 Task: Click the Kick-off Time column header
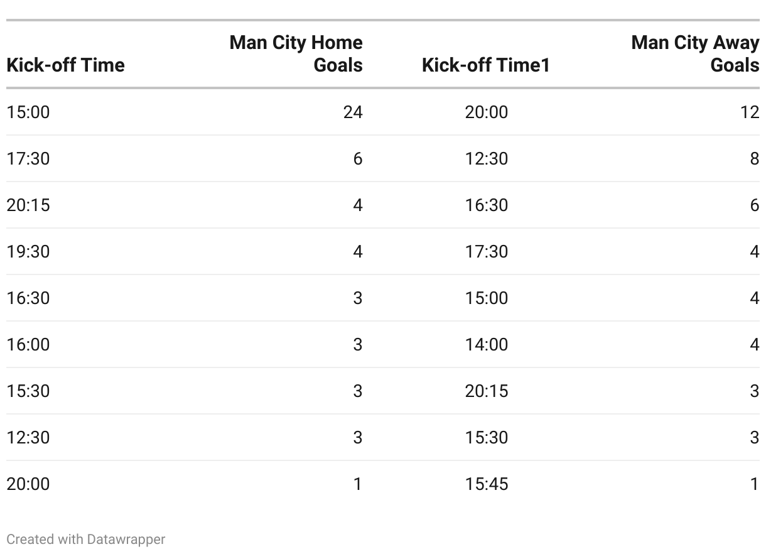65,65
